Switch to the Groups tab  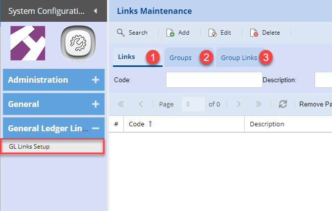pyautogui.click(x=180, y=58)
